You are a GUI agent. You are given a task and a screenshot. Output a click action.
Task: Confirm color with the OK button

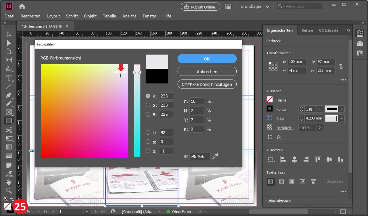pos(207,59)
